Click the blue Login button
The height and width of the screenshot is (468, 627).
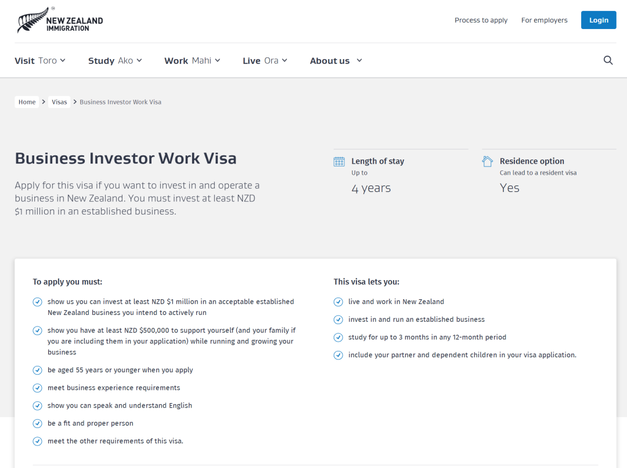599,20
